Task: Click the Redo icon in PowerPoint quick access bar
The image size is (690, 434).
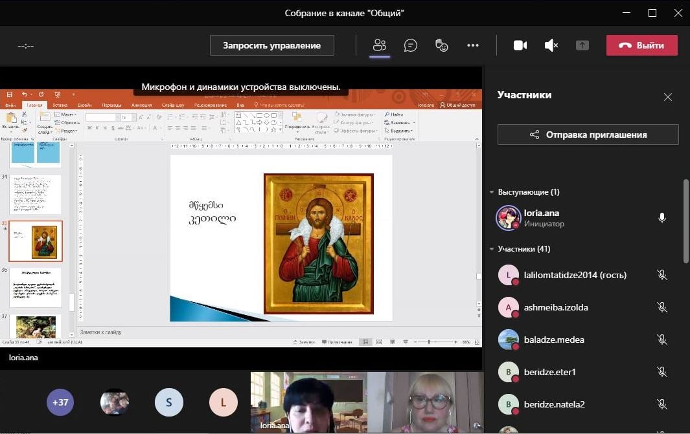Action: 41,94
